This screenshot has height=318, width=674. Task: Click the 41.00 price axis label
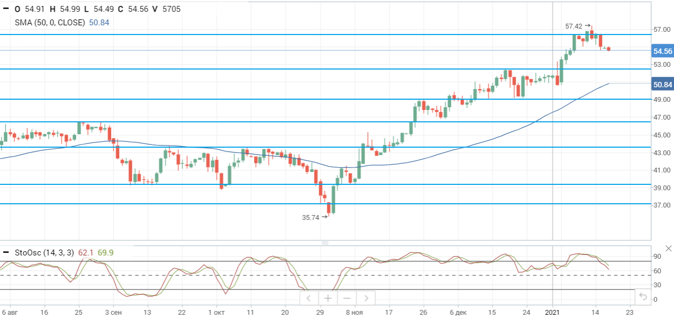pyautogui.click(x=662, y=170)
